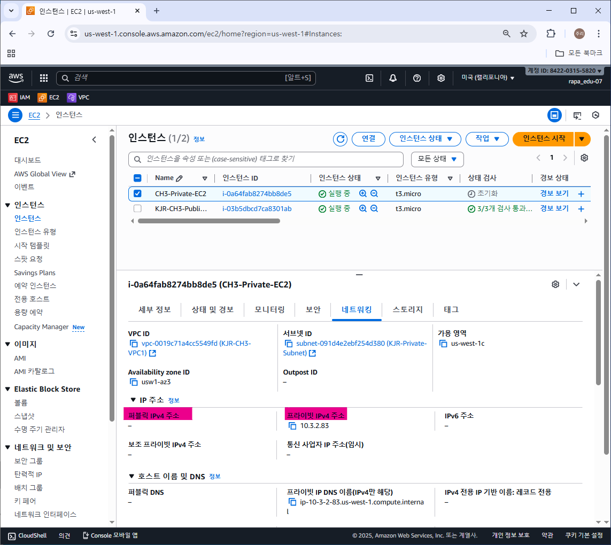Viewport: 611px width, 545px height.
Task: Copy the private IPv4 address 10.3.2.83
Action: [292, 426]
